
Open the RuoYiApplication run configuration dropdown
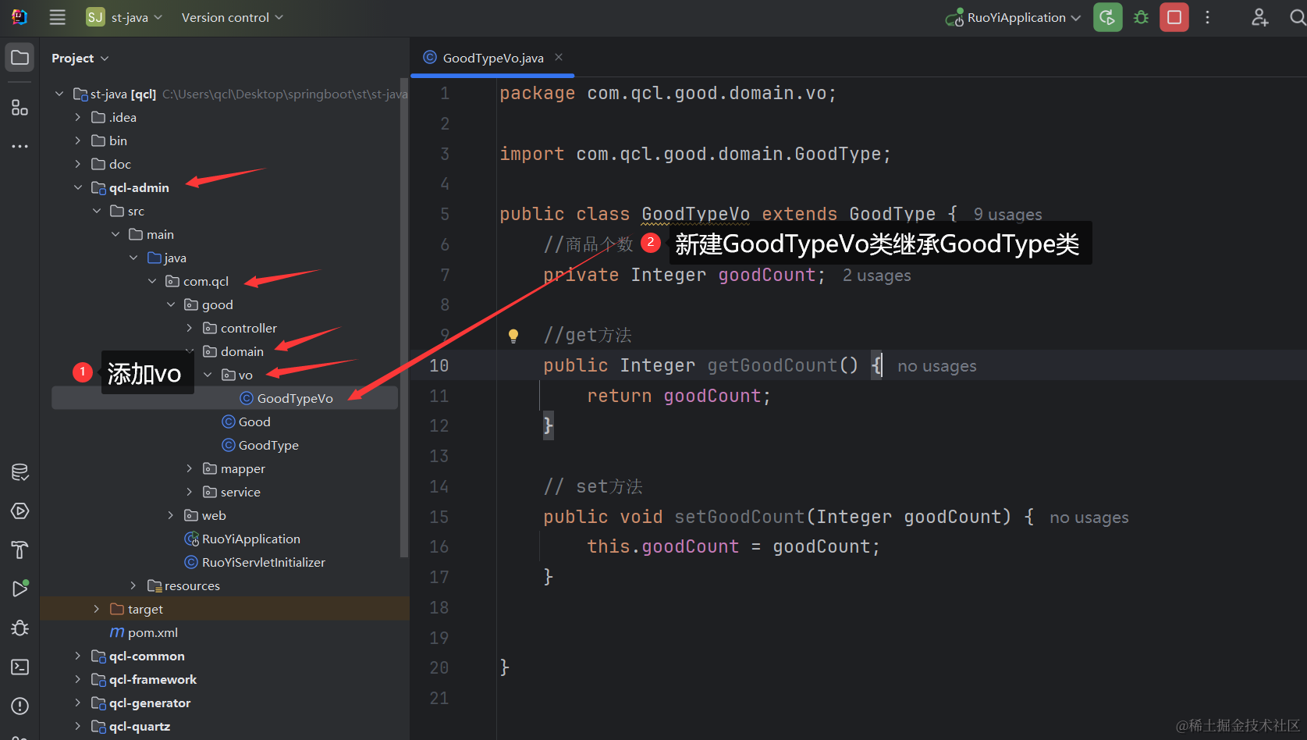(x=1014, y=17)
